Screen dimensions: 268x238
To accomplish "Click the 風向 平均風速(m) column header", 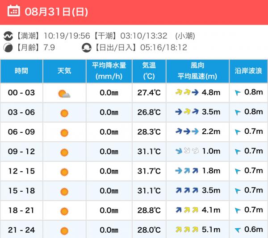I will click(197, 71).
